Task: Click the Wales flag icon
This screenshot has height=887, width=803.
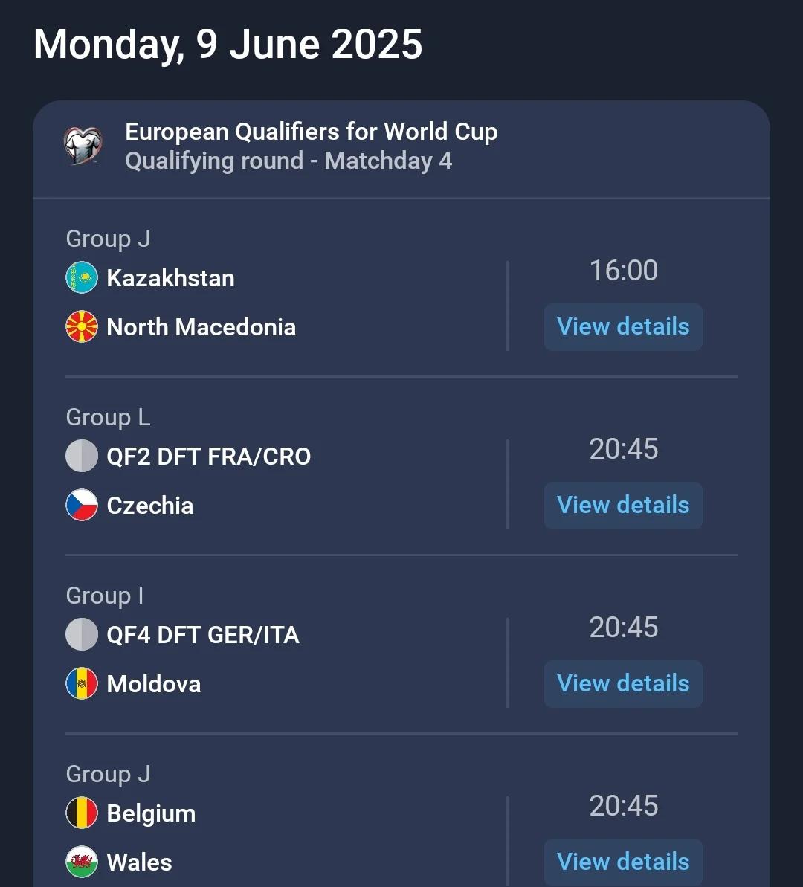Action: pos(82,862)
